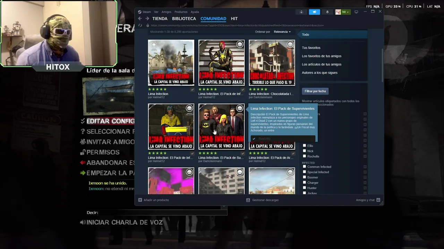Open the Lima Infection: Chocolatada item title
Image resolution: width=444 pixels, height=249 pixels.
tap(271, 94)
